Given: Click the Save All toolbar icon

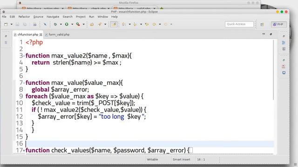Looking at the screenshot, I should pyautogui.click(x=25, y=24).
